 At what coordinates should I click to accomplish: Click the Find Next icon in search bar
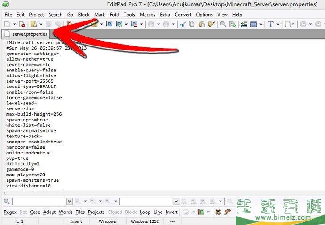93,201
